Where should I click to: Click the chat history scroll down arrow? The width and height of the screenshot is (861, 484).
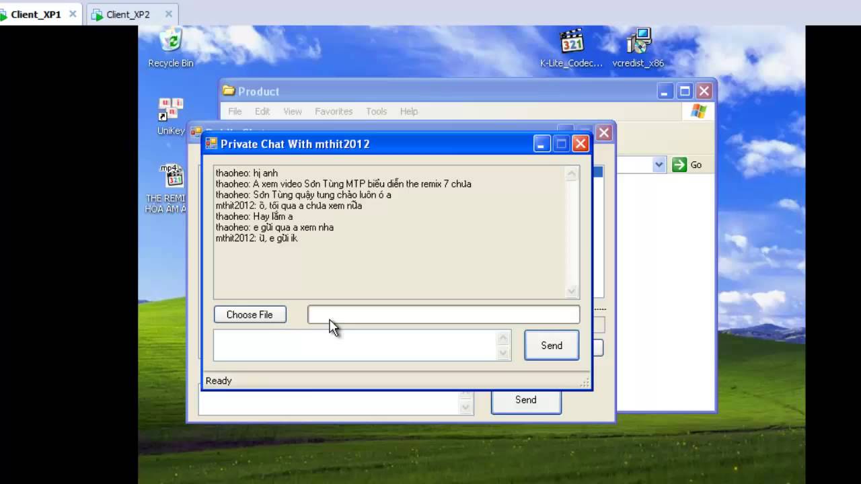tap(572, 291)
